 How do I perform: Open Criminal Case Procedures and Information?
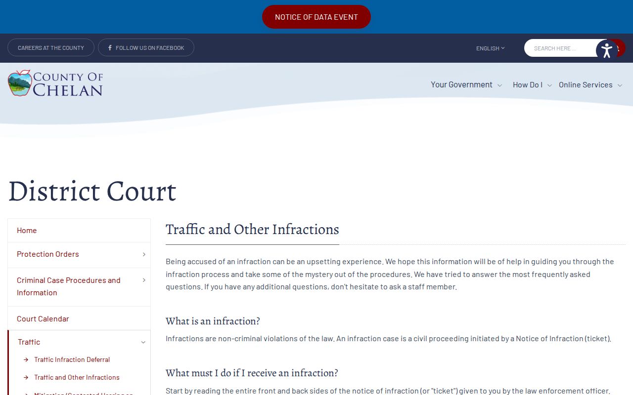coord(69,286)
